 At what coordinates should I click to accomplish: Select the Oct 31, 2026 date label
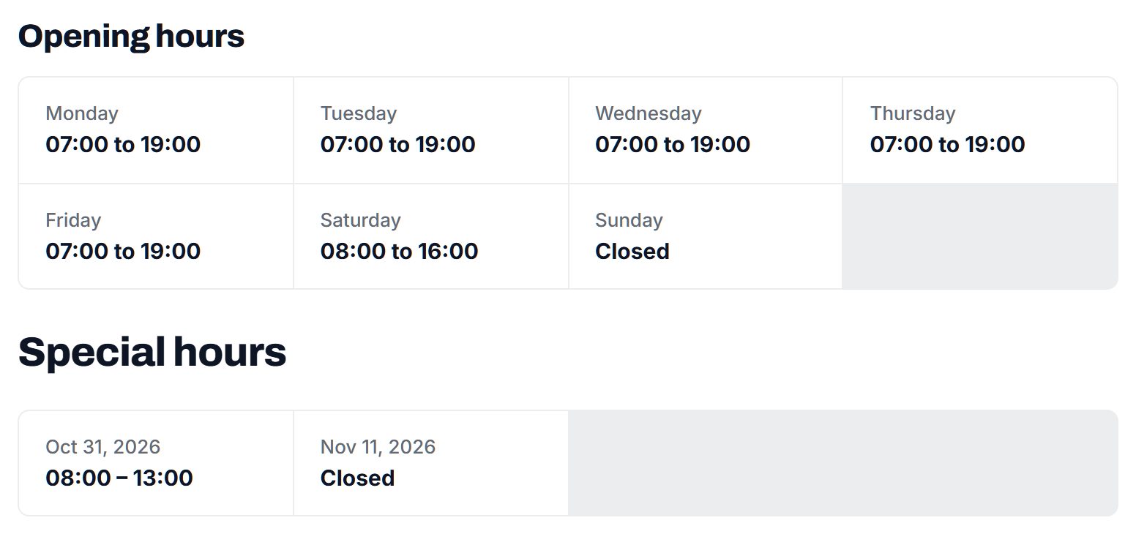point(103,447)
